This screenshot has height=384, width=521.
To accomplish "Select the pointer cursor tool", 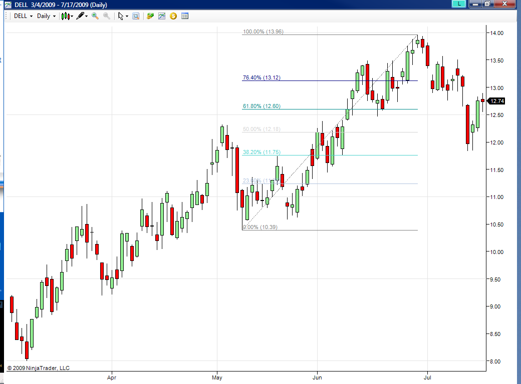I will [121, 16].
